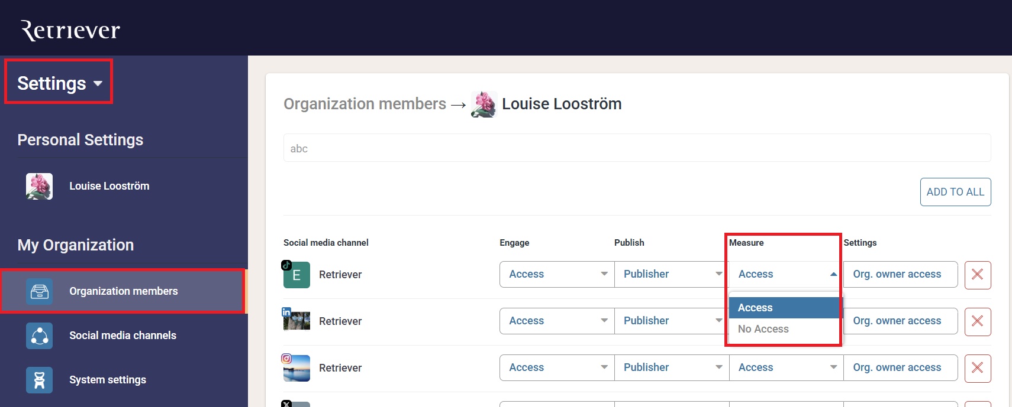
Task: Go back to Organization members breadcrumb
Action: click(x=365, y=104)
